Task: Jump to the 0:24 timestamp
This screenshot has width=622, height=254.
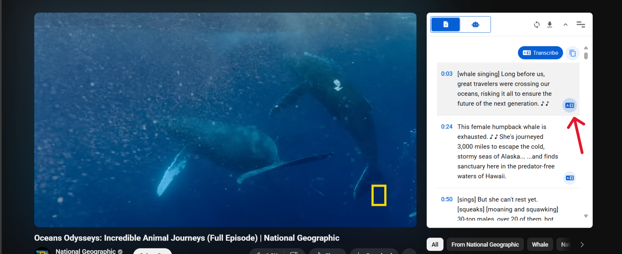Action: 446,127
